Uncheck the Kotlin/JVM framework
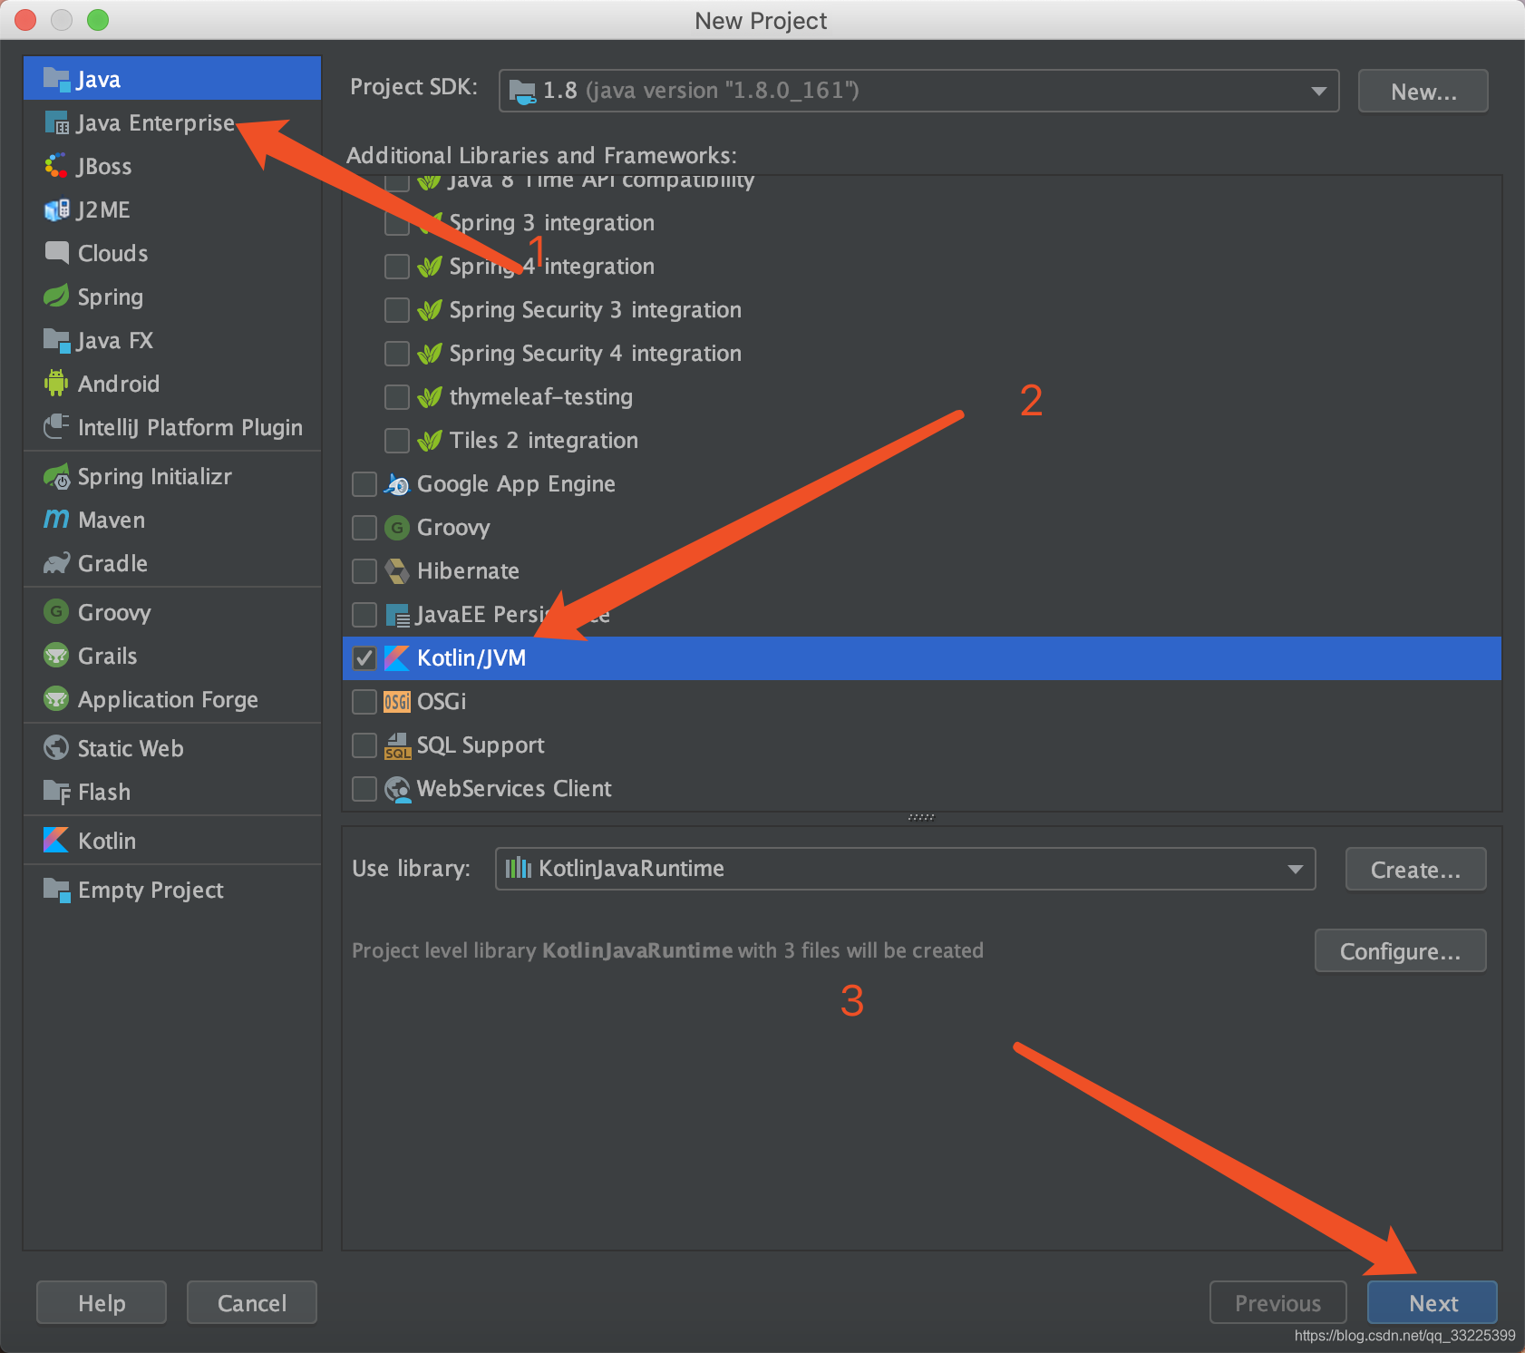This screenshot has width=1525, height=1353. [x=364, y=658]
